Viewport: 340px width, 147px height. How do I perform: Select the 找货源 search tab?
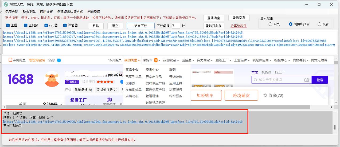pos(266,72)
